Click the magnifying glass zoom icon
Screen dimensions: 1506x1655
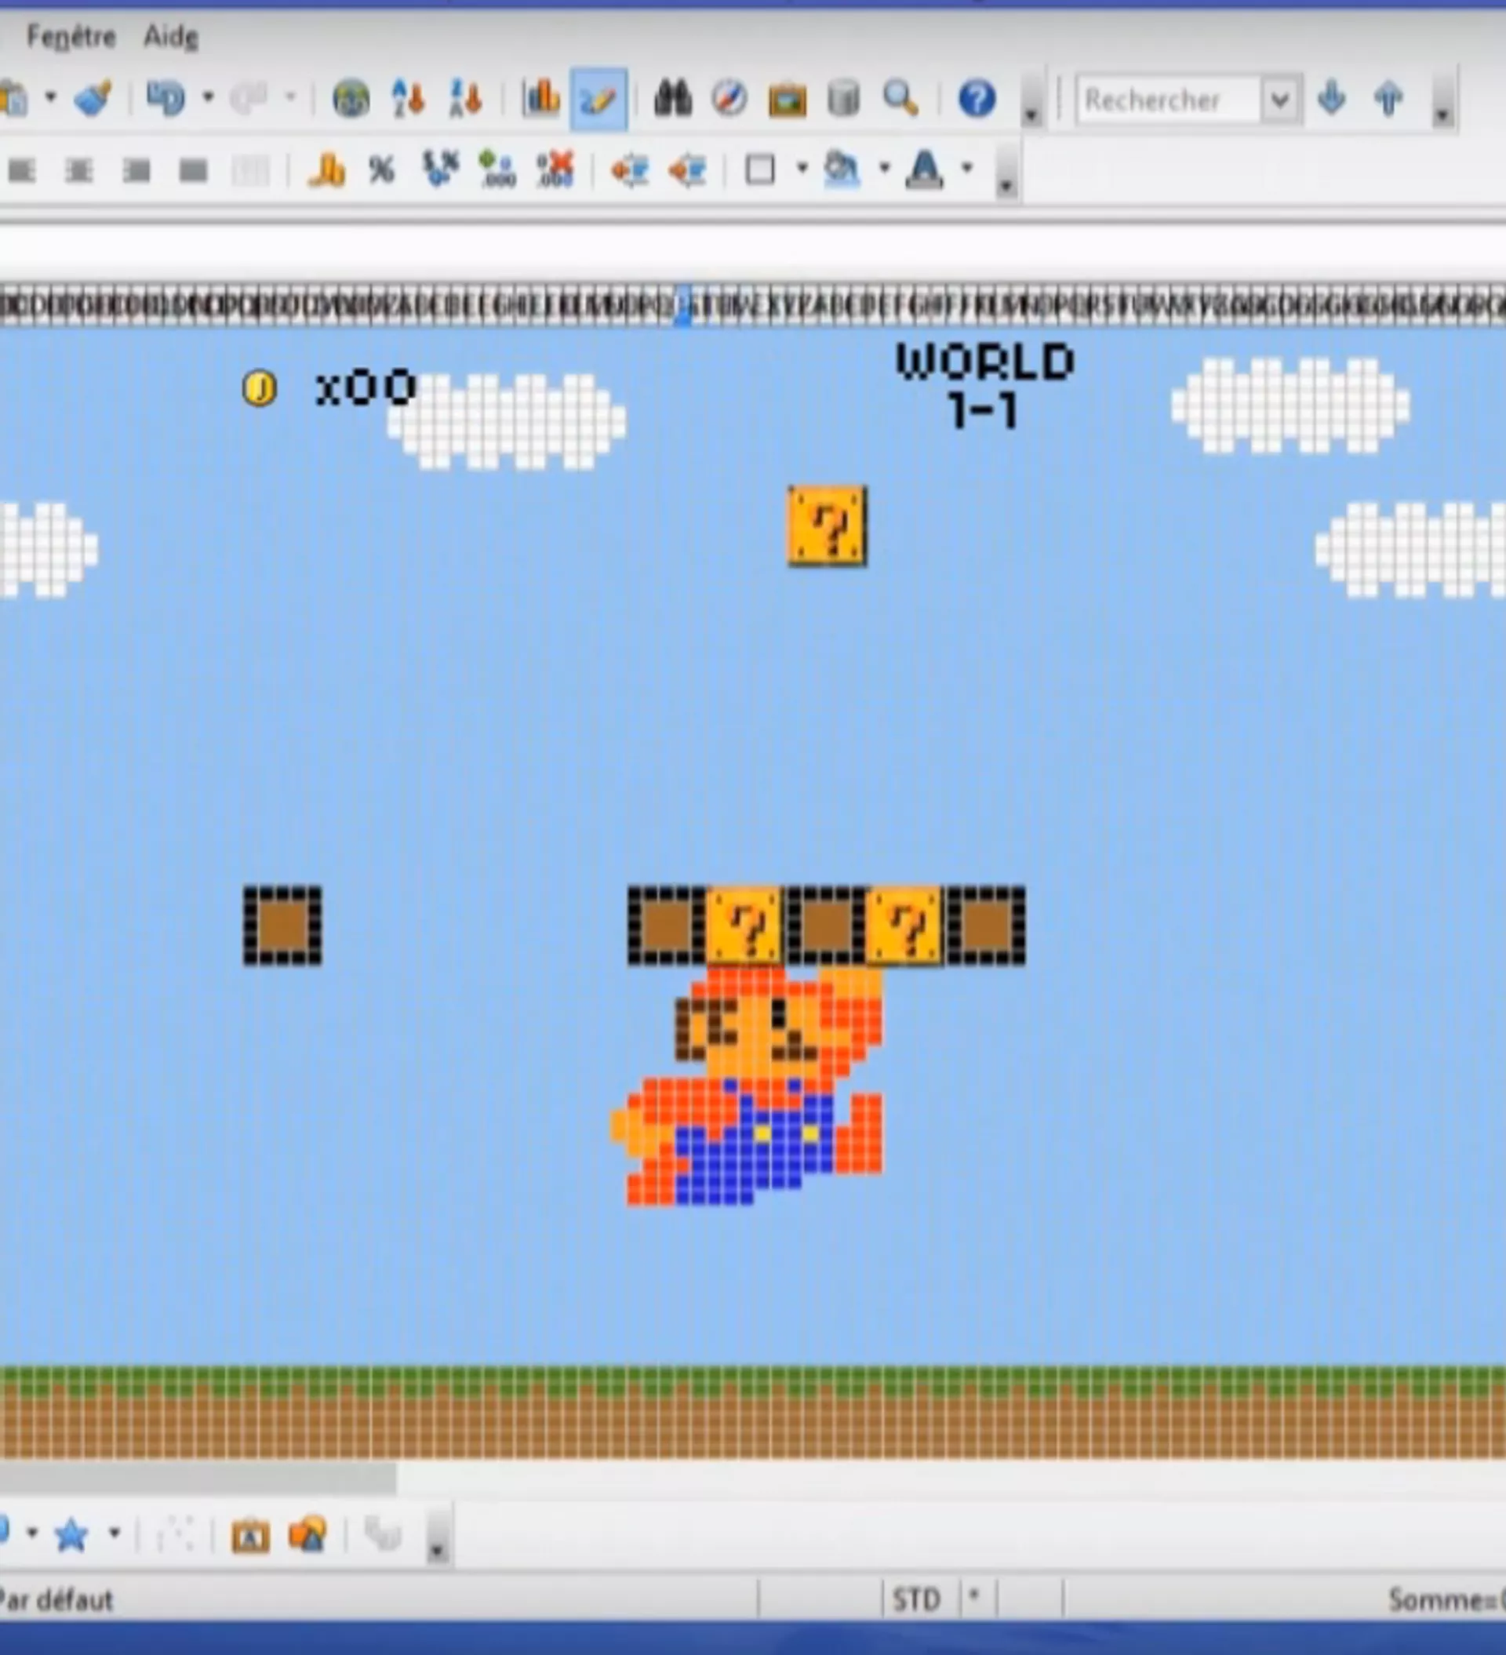(900, 100)
